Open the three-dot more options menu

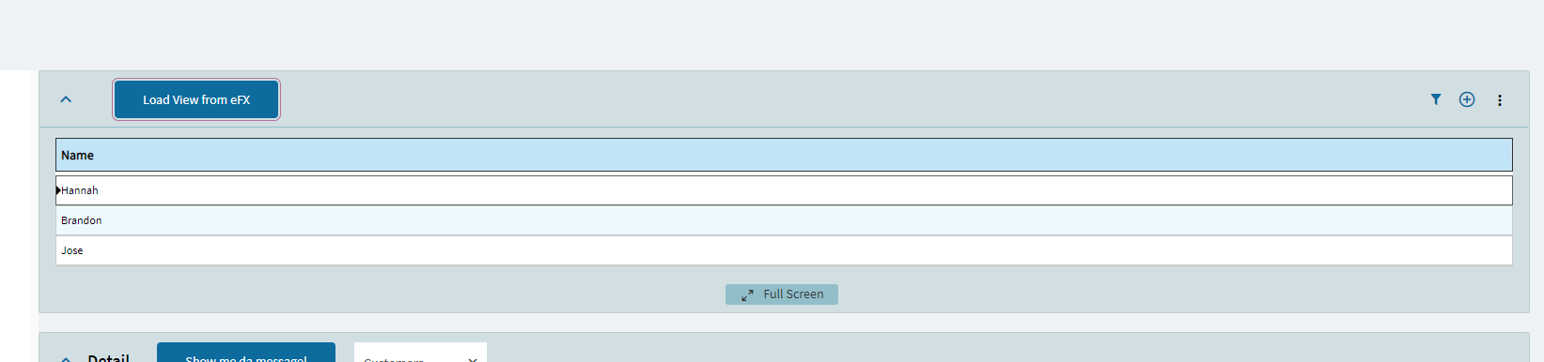[x=1500, y=100]
